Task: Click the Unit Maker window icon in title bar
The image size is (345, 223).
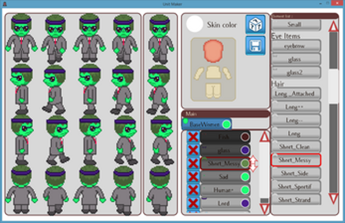Action: pyautogui.click(x=4, y=4)
